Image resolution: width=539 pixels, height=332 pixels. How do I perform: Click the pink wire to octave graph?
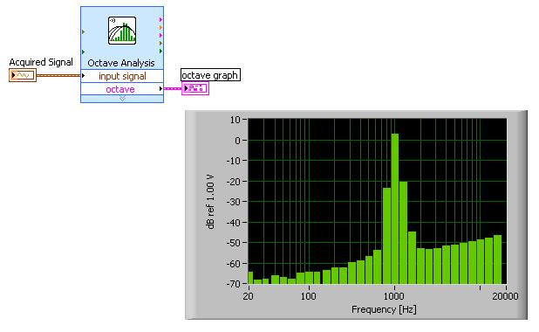(173, 88)
